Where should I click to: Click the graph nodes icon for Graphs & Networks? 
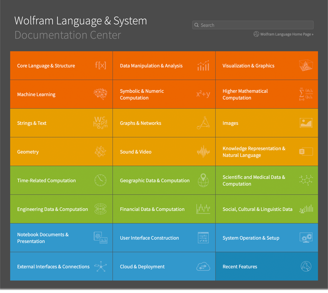tap(203, 123)
